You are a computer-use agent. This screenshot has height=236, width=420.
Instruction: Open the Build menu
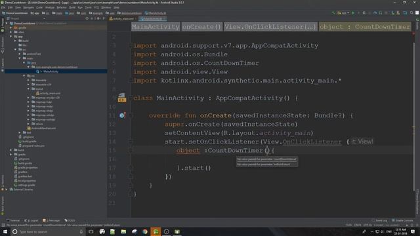(x=72, y=7)
